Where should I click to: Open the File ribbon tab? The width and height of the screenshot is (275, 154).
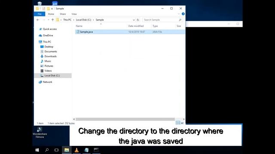pyautogui.click(x=40, y=14)
